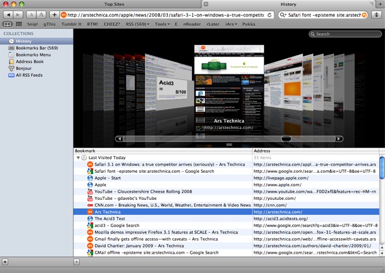The height and width of the screenshot is (273, 385).
Task: Select Mozilla demos impressive Firefox 3.1 entry
Action: click(226, 232)
